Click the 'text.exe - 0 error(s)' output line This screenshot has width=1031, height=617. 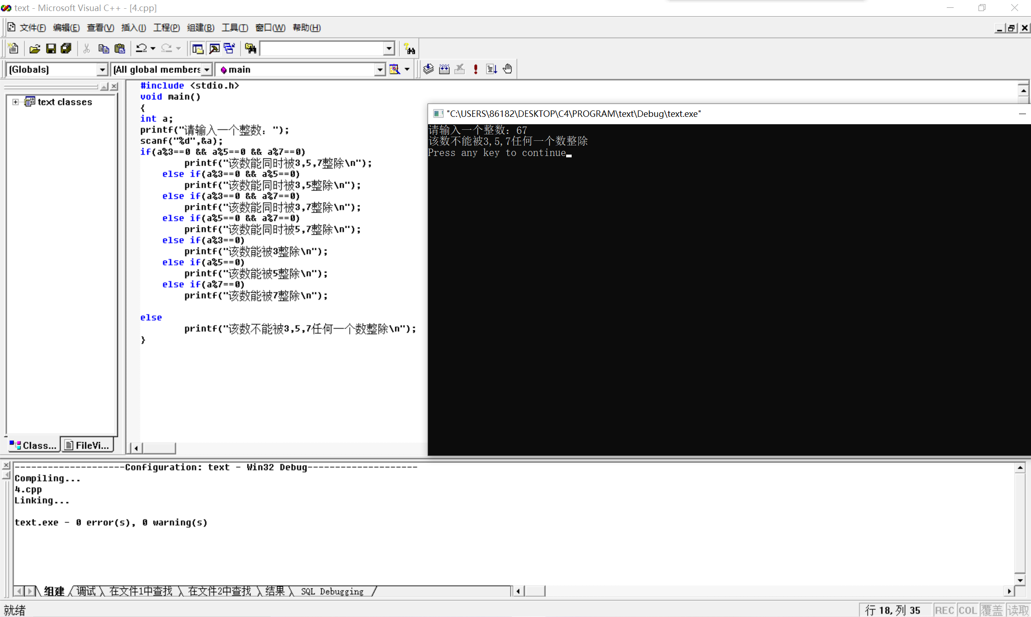(111, 523)
